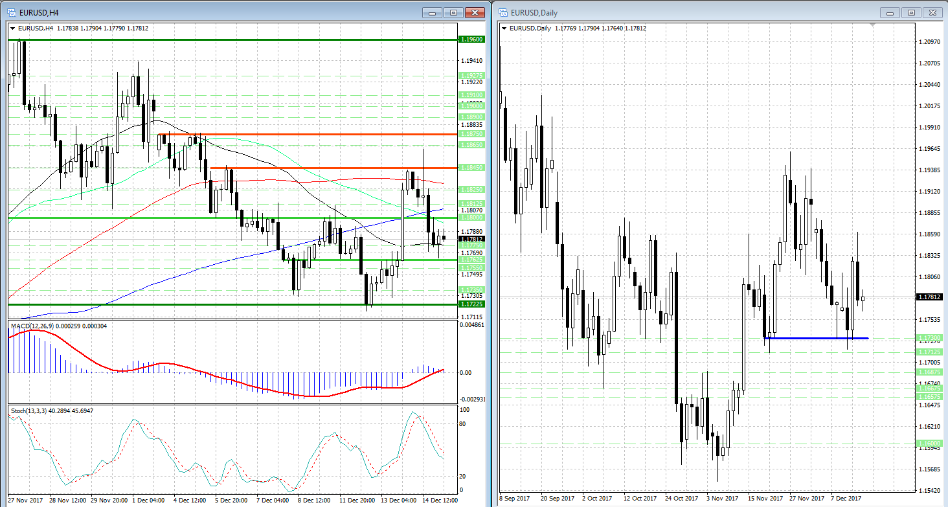Select the blue support line on Daily chart

pyautogui.click(x=816, y=338)
